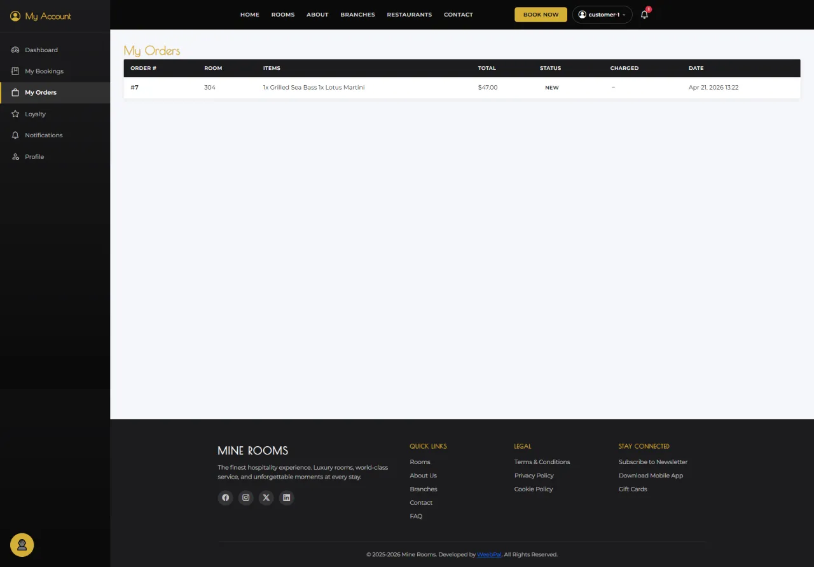The image size is (814, 567).
Task: Click Subscribe to Newsletter link
Action: tap(653, 462)
